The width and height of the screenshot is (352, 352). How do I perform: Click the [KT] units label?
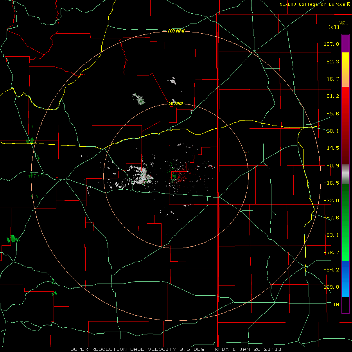[x=334, y=27]
